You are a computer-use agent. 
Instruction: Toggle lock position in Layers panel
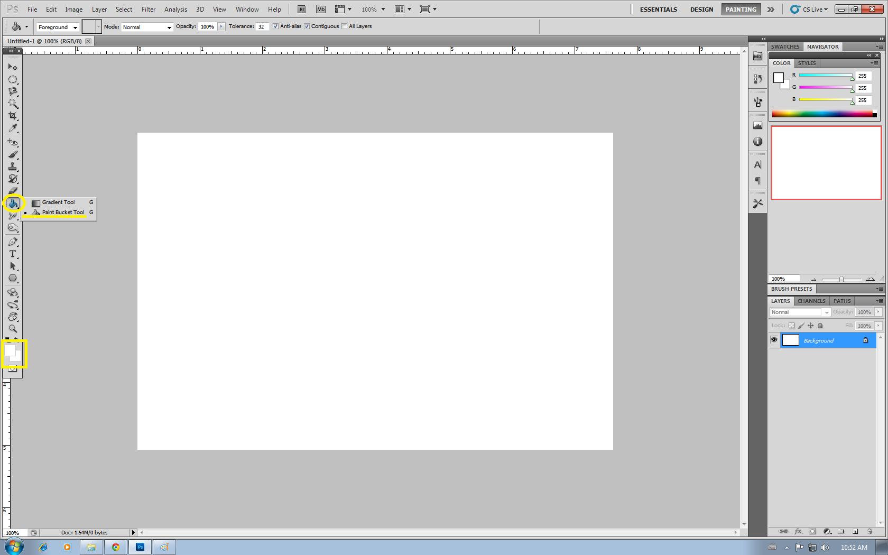[810, 326]
